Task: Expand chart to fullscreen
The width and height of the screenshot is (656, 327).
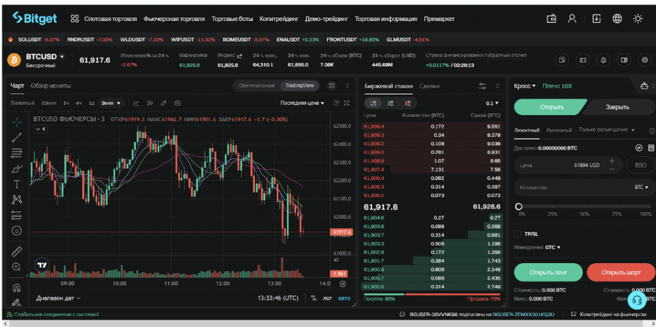Action: [347, 103]
